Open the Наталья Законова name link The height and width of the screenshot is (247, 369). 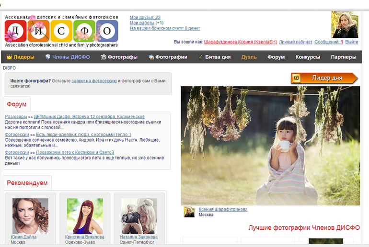(138, 237)
